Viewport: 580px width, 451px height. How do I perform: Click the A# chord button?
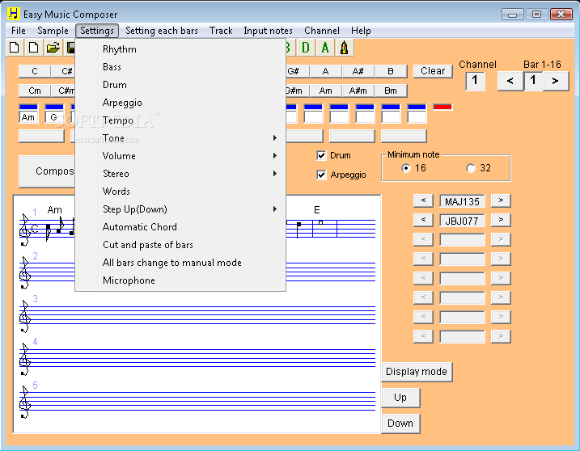358,71
